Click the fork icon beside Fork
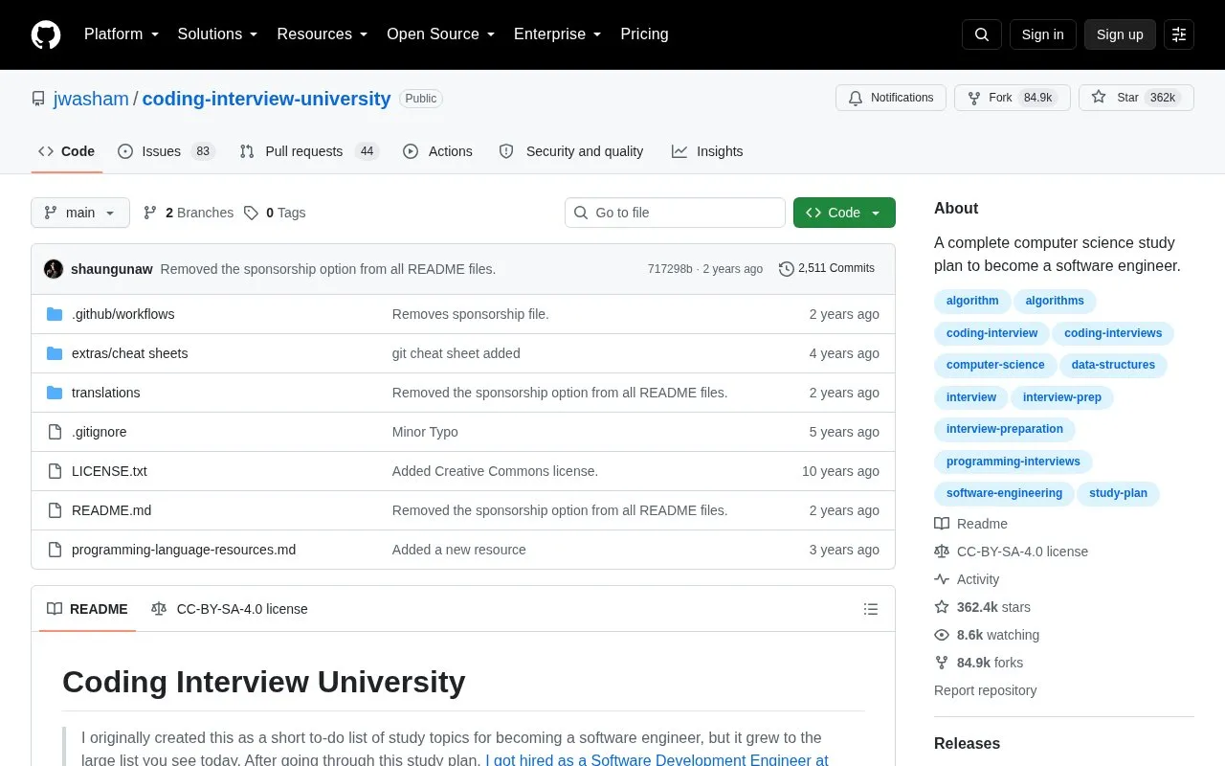This screenshot has height=766, width=1225. pos(974,98)
